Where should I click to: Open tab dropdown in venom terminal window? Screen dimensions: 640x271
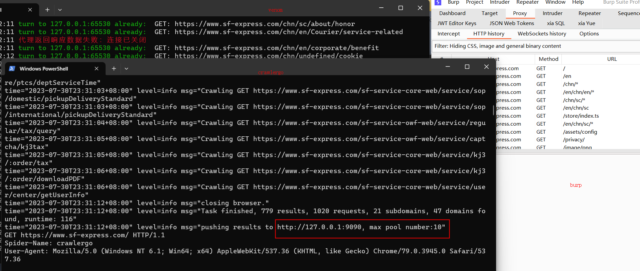[x=60, y=10]
